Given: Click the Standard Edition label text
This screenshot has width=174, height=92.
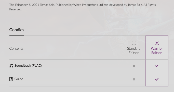Looking at the screenshot, I should pyautogui.click(x=134, y=51).
